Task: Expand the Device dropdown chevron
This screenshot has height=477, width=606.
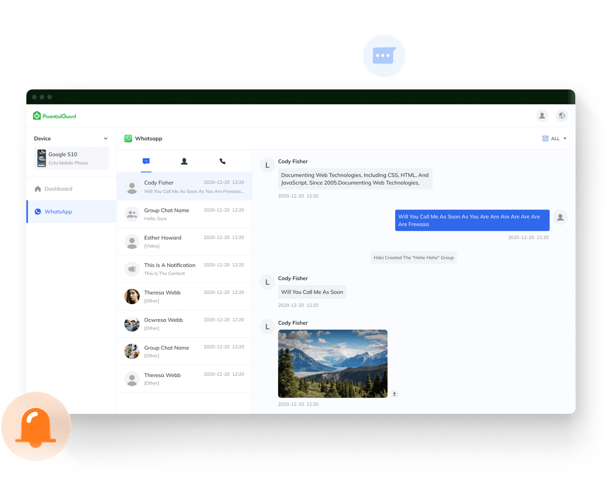Action: pyautogui.click(x=105, y=139)
